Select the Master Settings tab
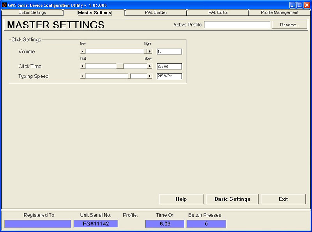The height and width of the screenshot is (232, 312). [x=94, y=13]
